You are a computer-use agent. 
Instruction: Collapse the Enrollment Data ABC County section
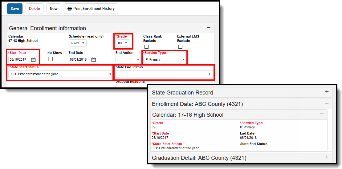(x=327, y=103)
